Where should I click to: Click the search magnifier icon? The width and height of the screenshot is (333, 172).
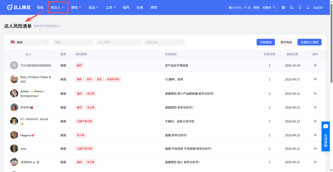tap(274, 8)
